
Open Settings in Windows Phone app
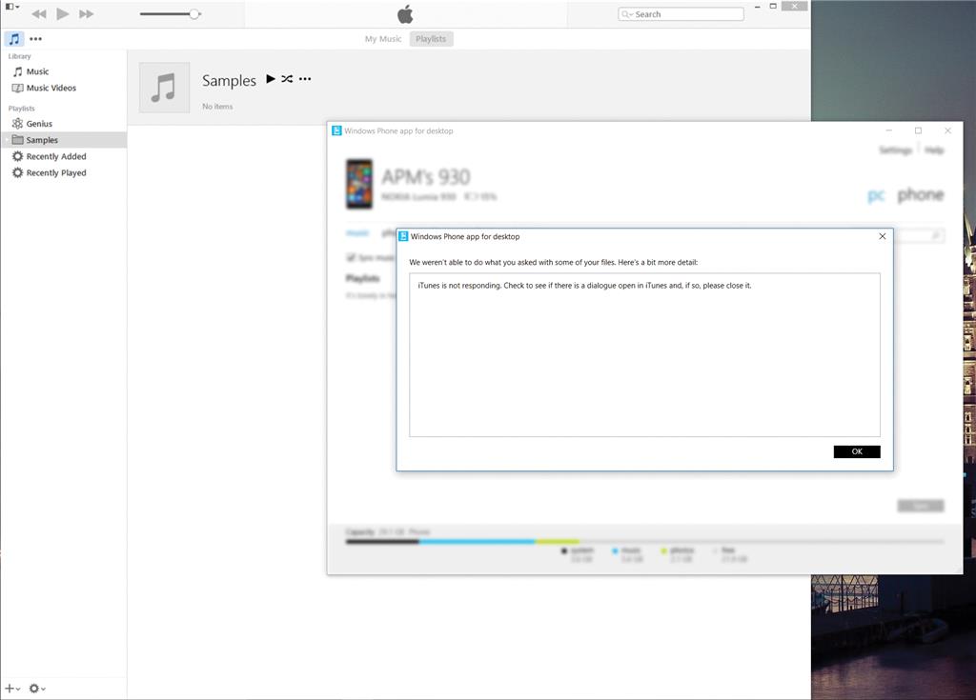[895, 150]
